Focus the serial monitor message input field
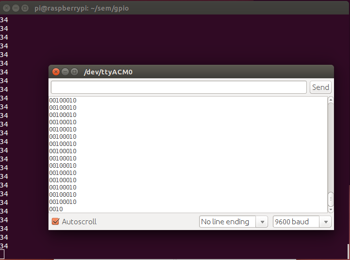The width and height of the screenshot is (350, 260). click(179, 87)
